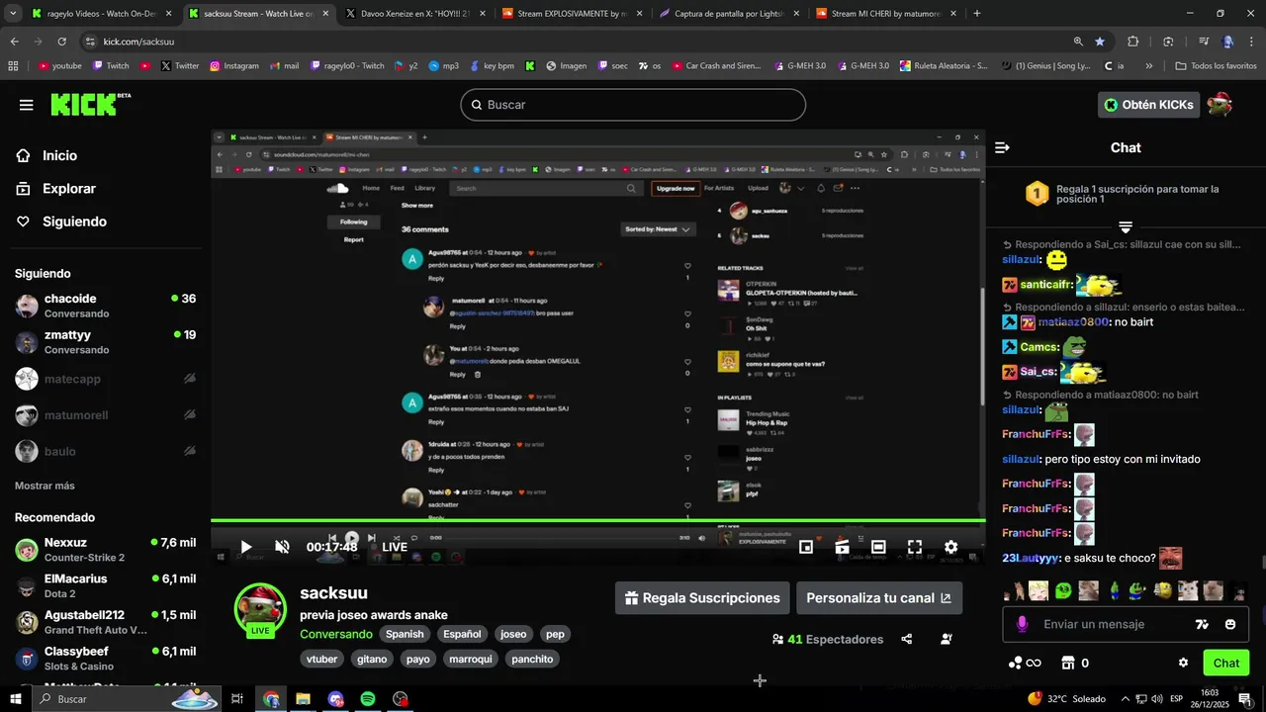Collapse the chat panel icon
Viewport: 1266px width, 712px height.
click(1002, 147)
